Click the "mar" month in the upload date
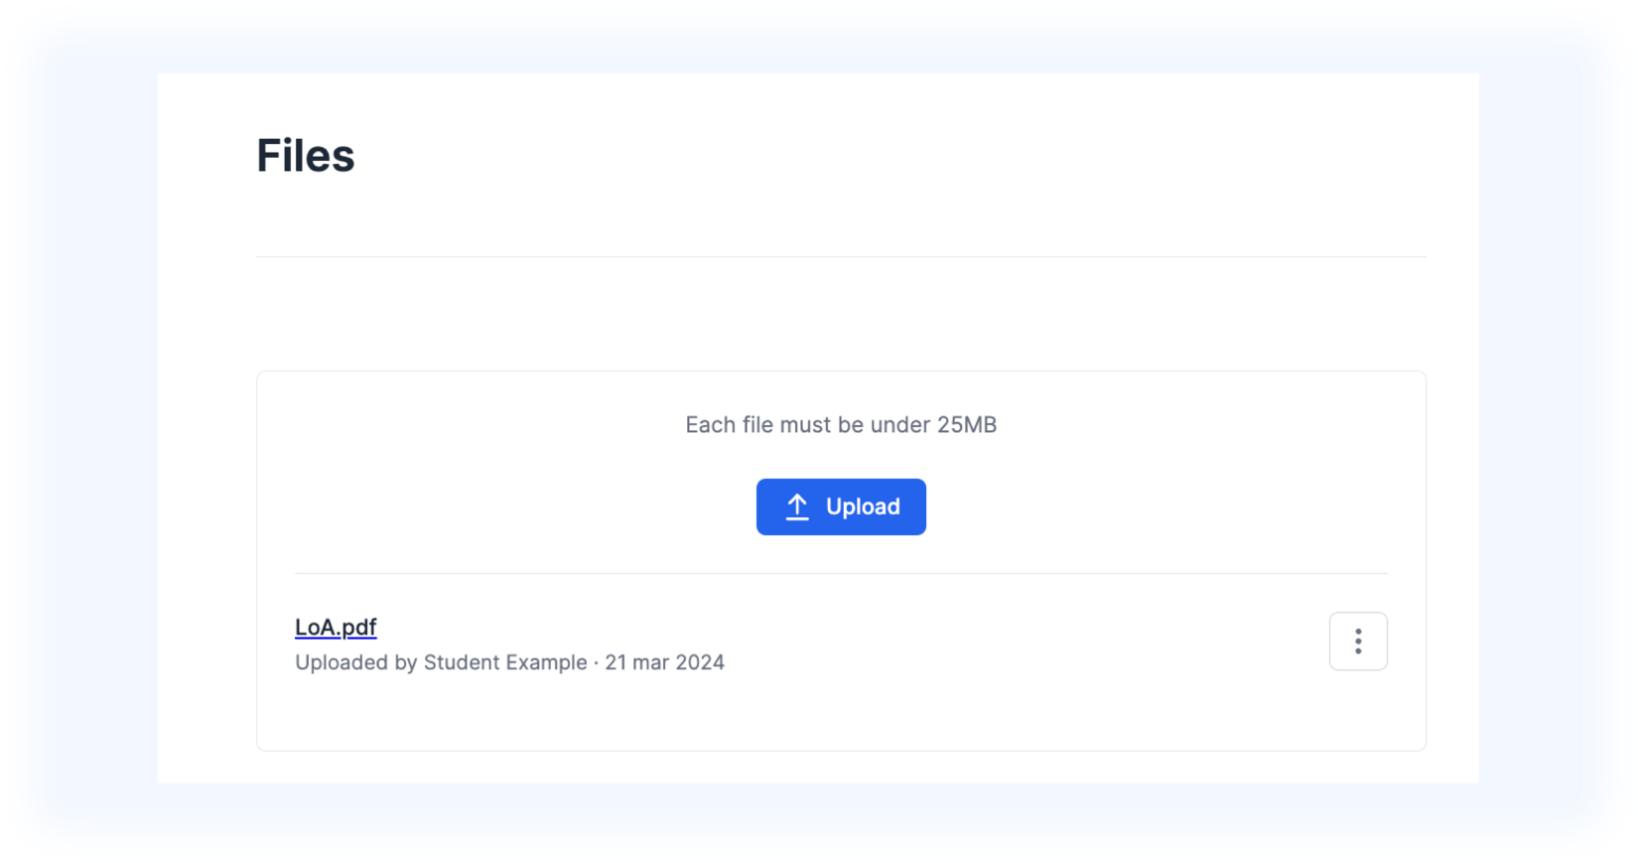The height and width of the screenshot is (863, 1638). pyautogui.click(x=650, y=662)
